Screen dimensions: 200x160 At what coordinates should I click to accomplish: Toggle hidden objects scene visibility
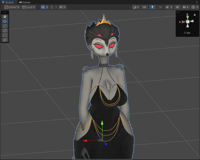[x=177, y=7]
